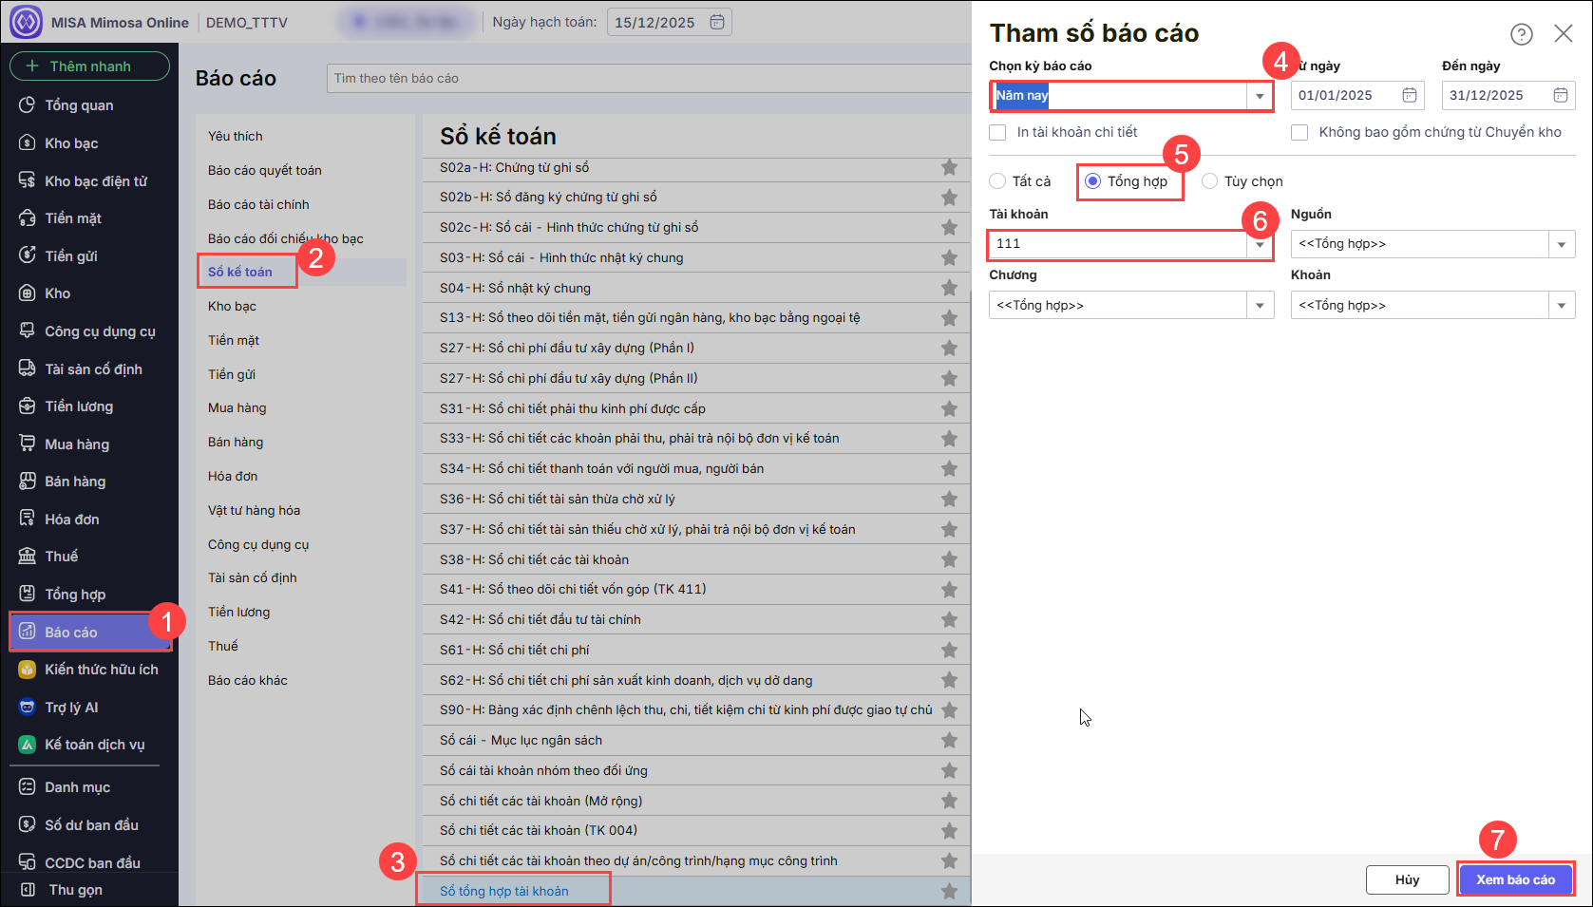
Task: Click the MISA Mimosa Online logo
Action: [27, 22]
